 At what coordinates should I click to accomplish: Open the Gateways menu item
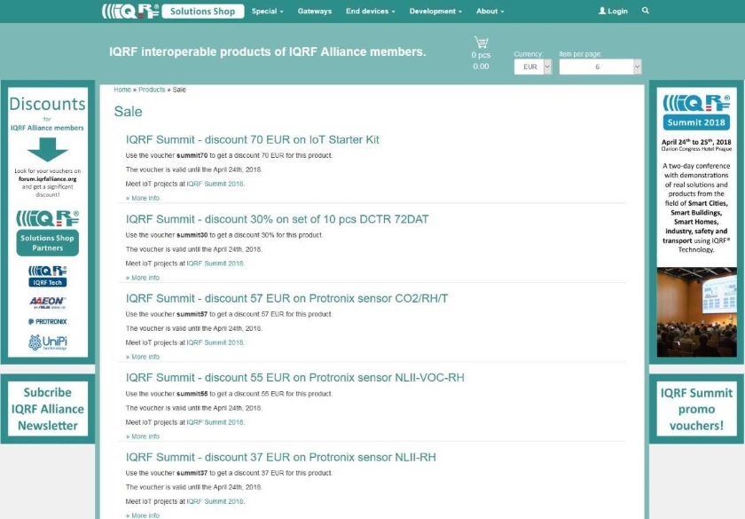coord(315,11)
